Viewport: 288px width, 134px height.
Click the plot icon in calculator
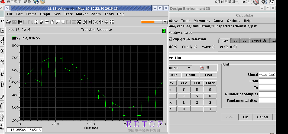(x=202, y=68)
